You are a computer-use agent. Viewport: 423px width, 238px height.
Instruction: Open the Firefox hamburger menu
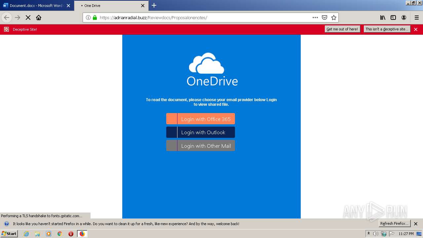(417, 18)
